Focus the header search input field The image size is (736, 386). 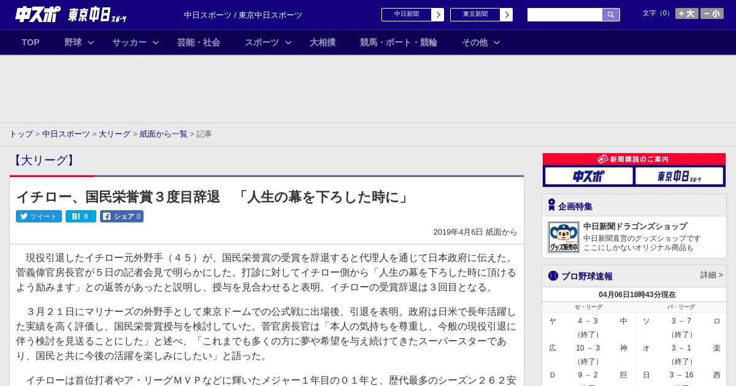tap(565, 15)
